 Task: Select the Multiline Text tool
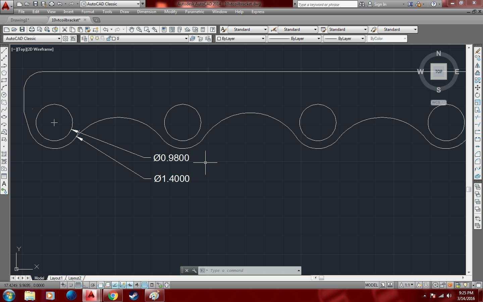[x=4, y=184]
